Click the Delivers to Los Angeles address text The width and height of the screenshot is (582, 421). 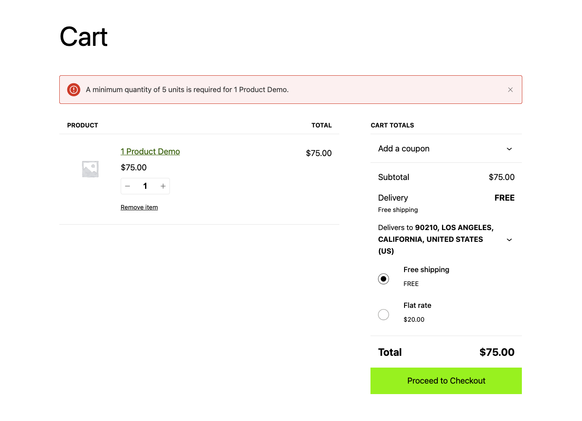pos(435,239)
